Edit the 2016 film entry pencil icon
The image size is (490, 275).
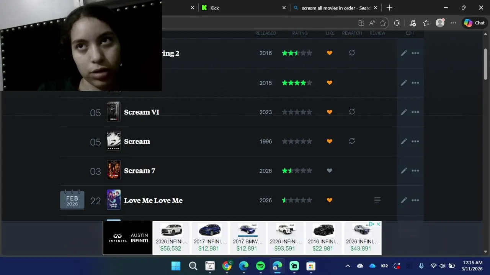404,53
